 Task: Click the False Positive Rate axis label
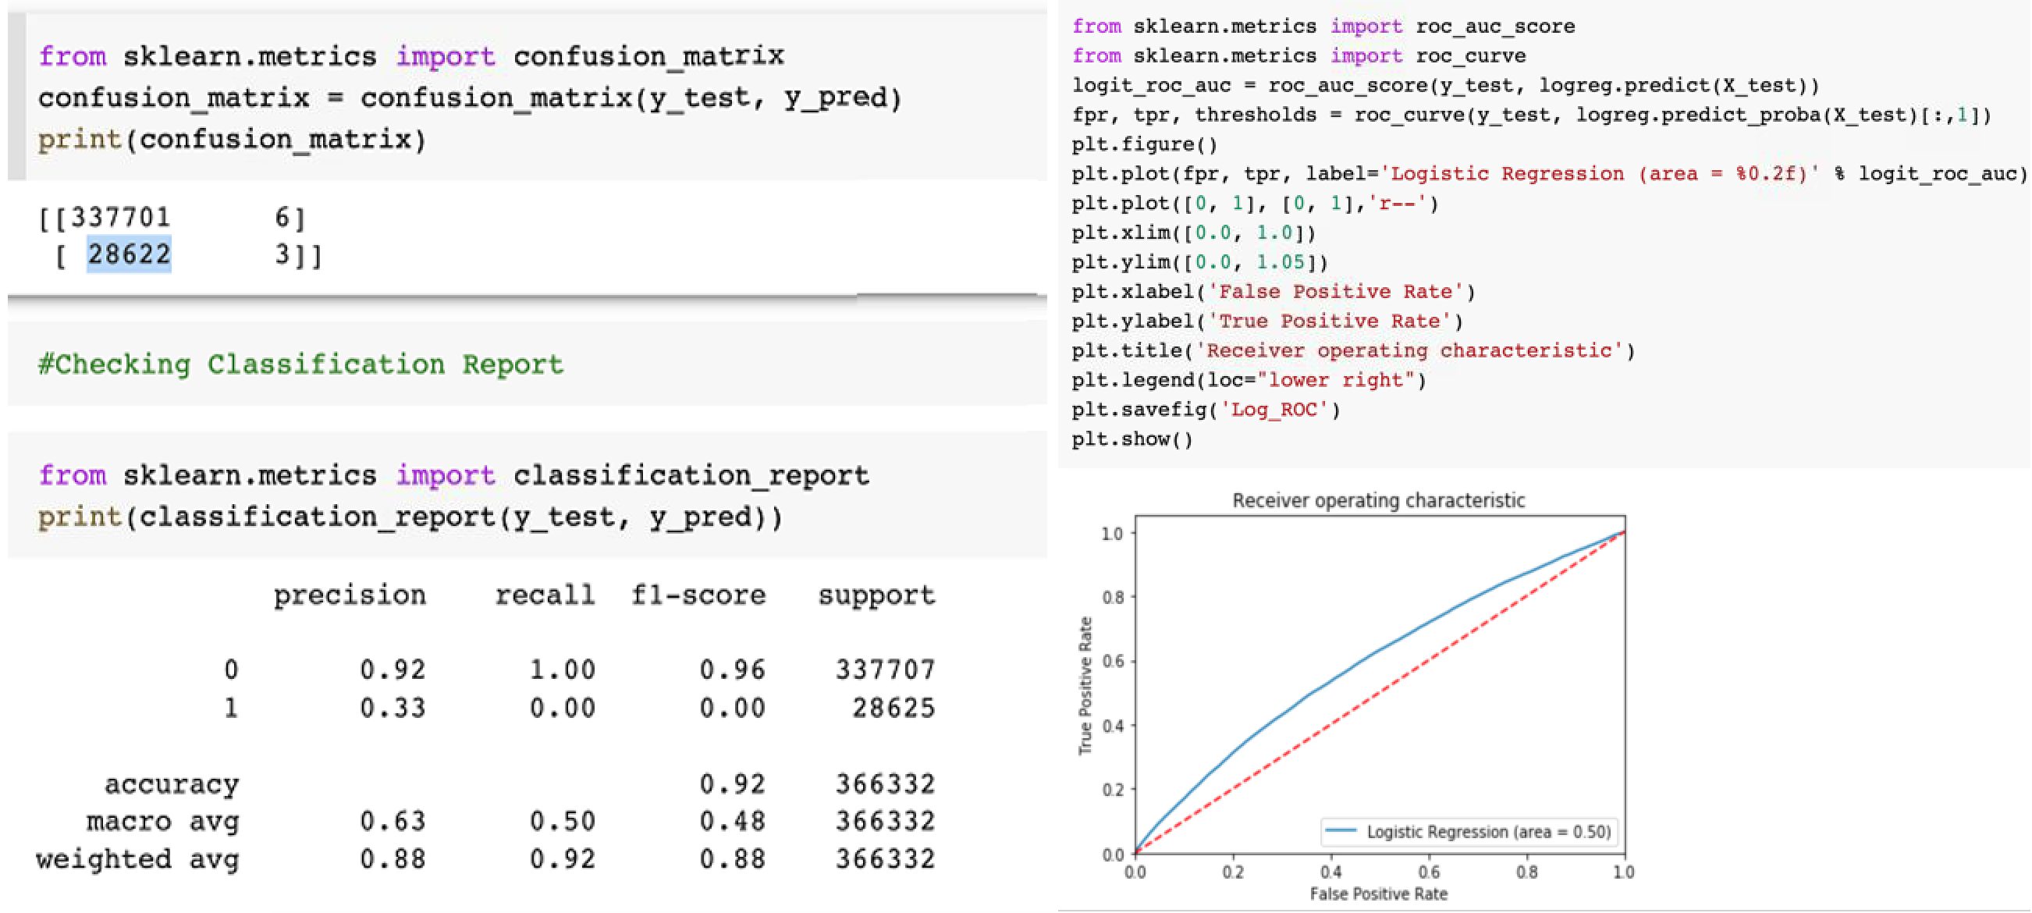coord(1378,894)
